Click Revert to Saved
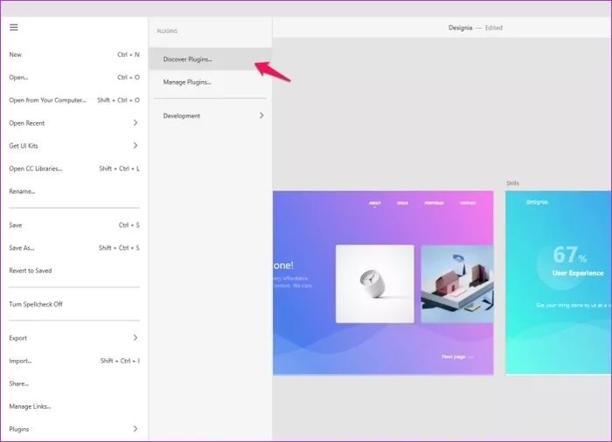The width and height of the screenshot is (612, 442). (31, 271)
